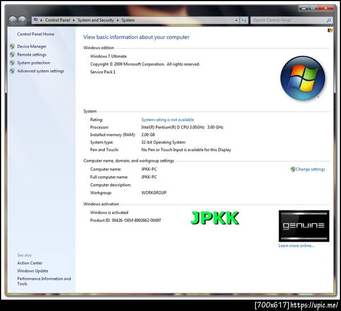This screenshot has width=341, height=311.
Task: Open Control Panel Home
Action: click(36, 34)
